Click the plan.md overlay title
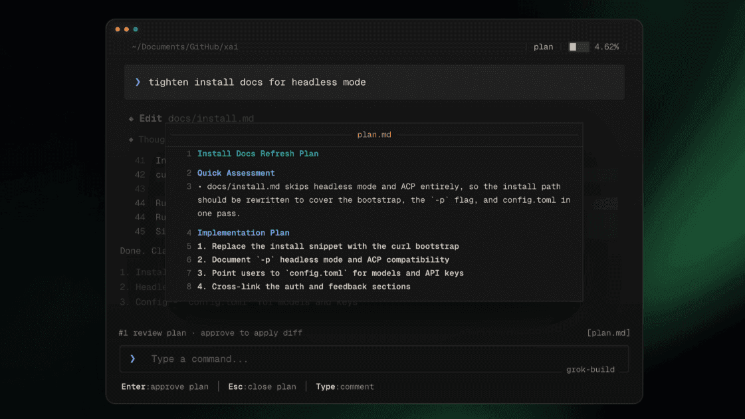Screen dimensions: 745x419 374,134
